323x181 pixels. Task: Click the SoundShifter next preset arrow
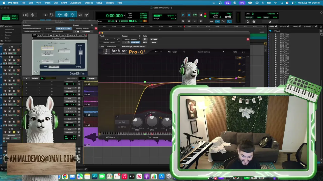pyautogui.click(x=56, y=35)
